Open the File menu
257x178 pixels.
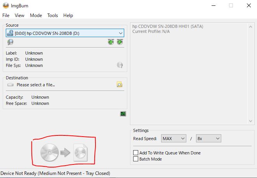point(6,15)
